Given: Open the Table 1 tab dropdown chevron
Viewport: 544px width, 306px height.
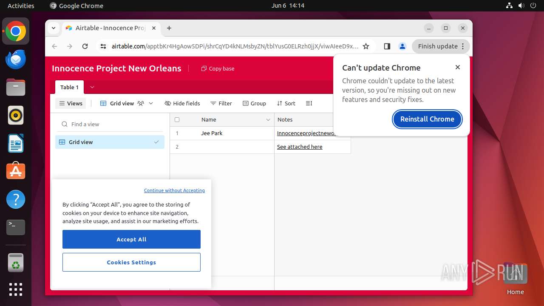Looking at the screenshot, I should pos(92,87).
